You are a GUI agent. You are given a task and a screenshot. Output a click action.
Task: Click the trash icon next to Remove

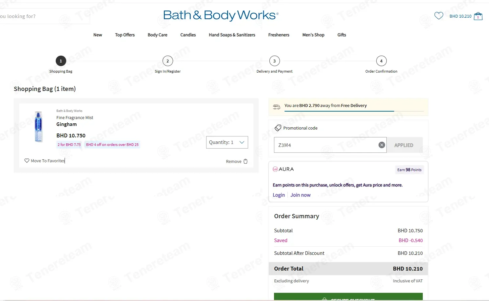coord(245,161)
